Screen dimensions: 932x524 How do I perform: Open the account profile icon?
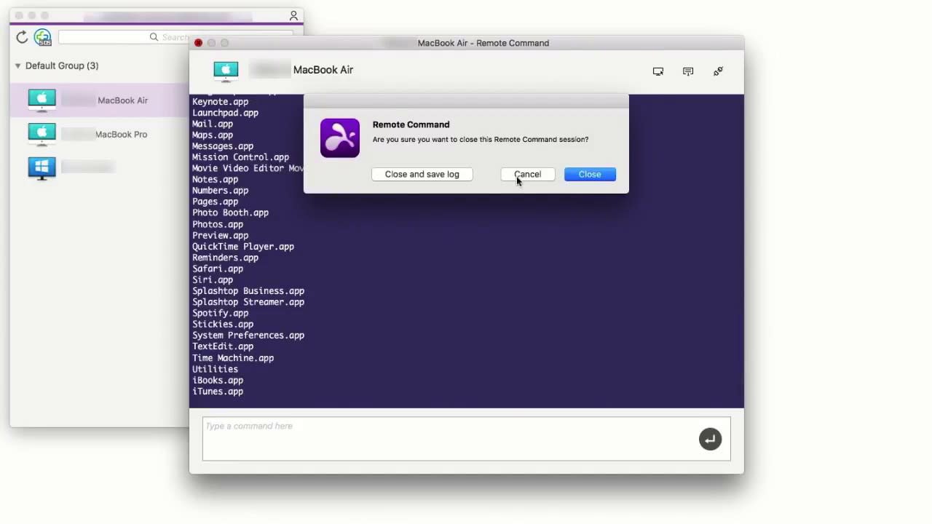tap(293, 15)
